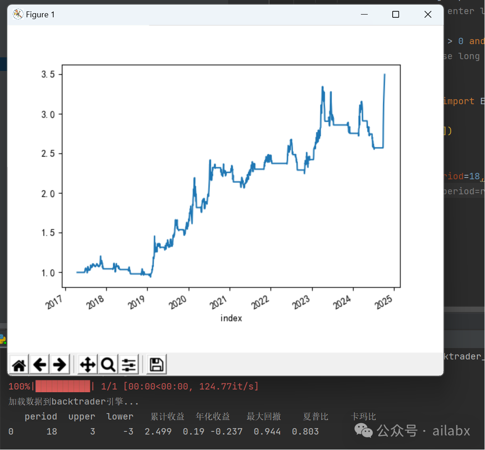Activate the Zoom to rectangle tool

click(108, 364)
